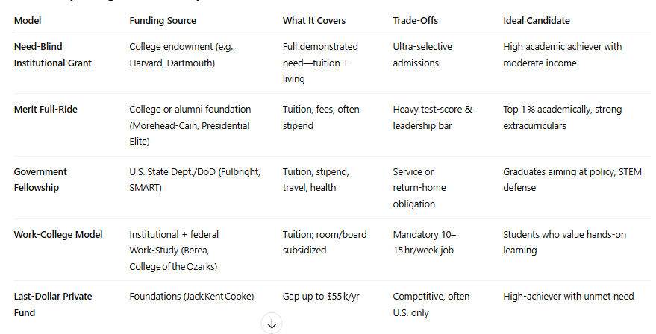Image resolution: width=656 pixels, height=334 pixels.
Task: Click the Funding Source column header
Action: [163, 20]
